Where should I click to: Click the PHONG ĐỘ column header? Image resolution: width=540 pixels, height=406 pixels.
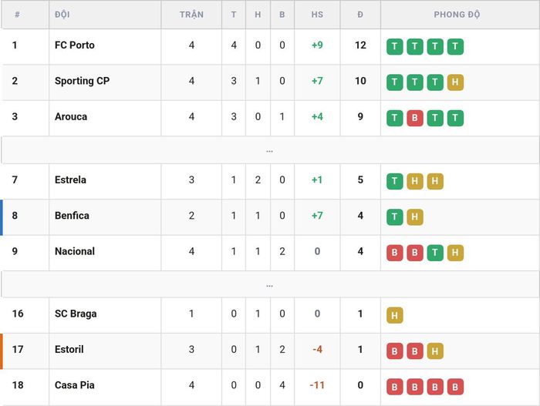click(x=457, y=15)
